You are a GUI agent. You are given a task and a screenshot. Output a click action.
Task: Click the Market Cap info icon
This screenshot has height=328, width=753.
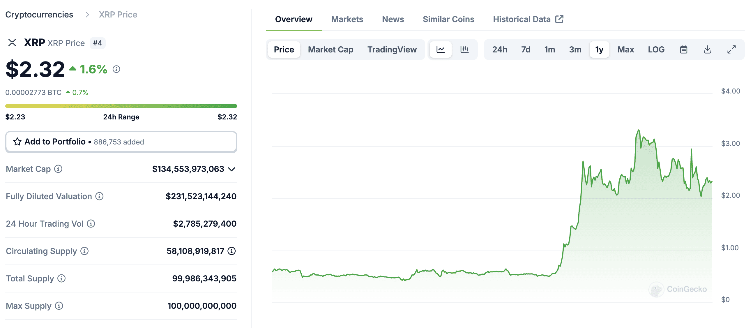click(58, 169)
